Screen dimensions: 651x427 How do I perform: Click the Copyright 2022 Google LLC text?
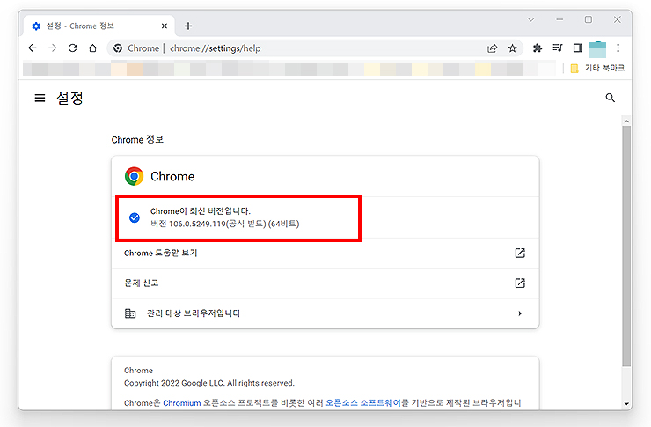pyautogui.click(x=209, y=383)
